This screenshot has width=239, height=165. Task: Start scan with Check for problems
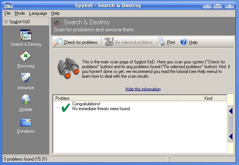click(76, 42)
